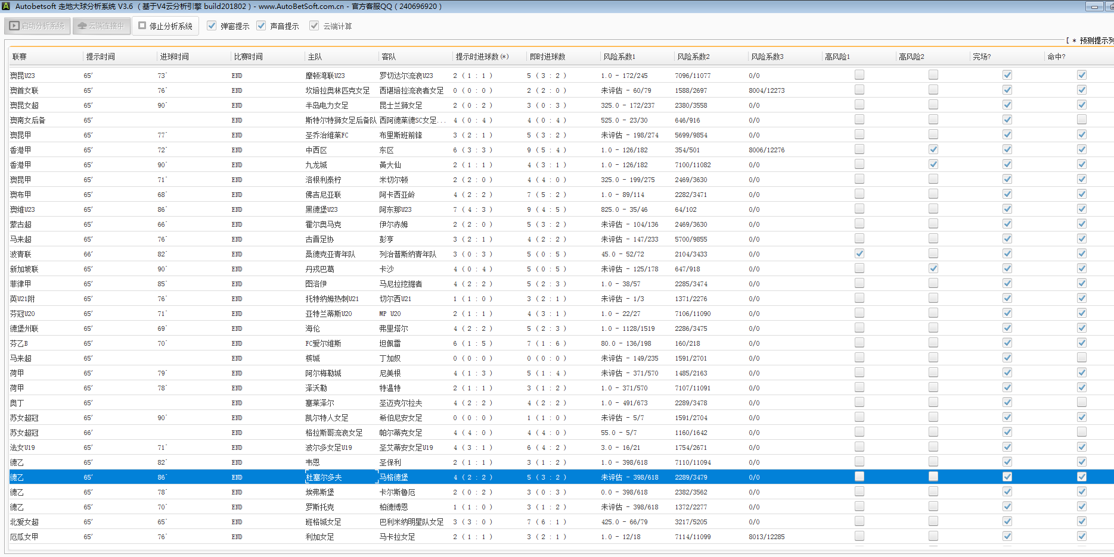The width and height of the screenshot is (1114, 557).
Task: Click the 风险系数1 column header
Action: [619, 57]
